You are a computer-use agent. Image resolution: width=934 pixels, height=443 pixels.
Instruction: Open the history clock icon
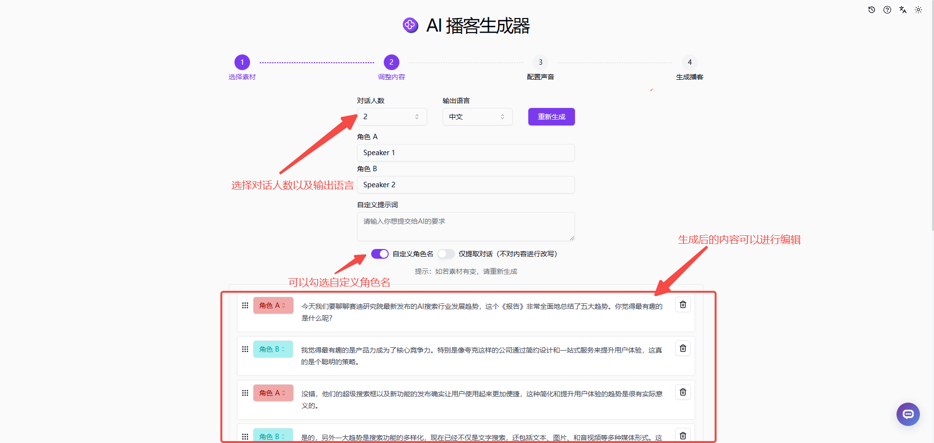coord(872,10)
